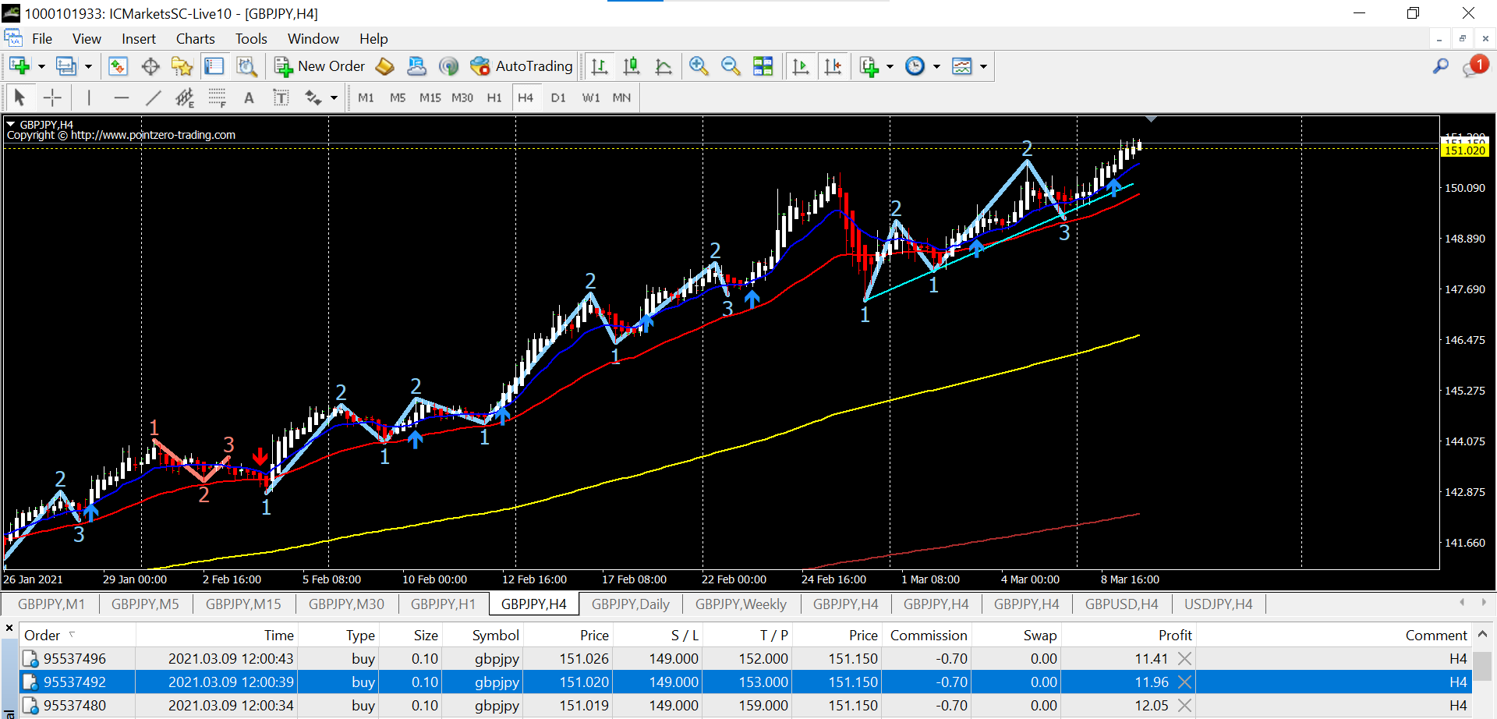The image size is (1497, 719).
Task: Expand the Periods dropdown arrow
Action: click(936, 66)
